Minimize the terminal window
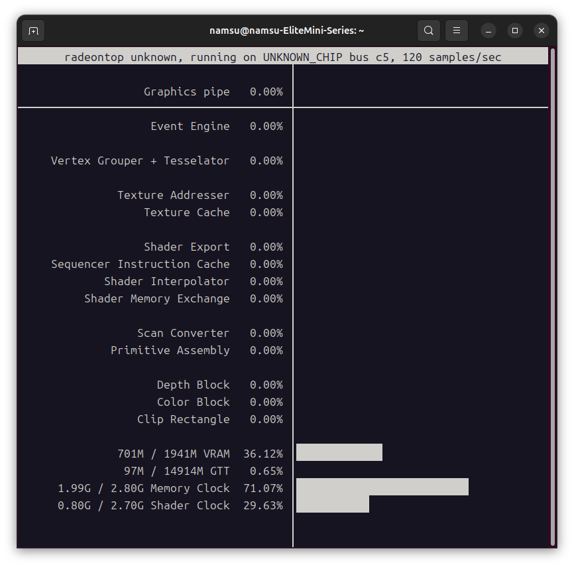The height and width of the screenshot is (567, 574). [488, 31]
